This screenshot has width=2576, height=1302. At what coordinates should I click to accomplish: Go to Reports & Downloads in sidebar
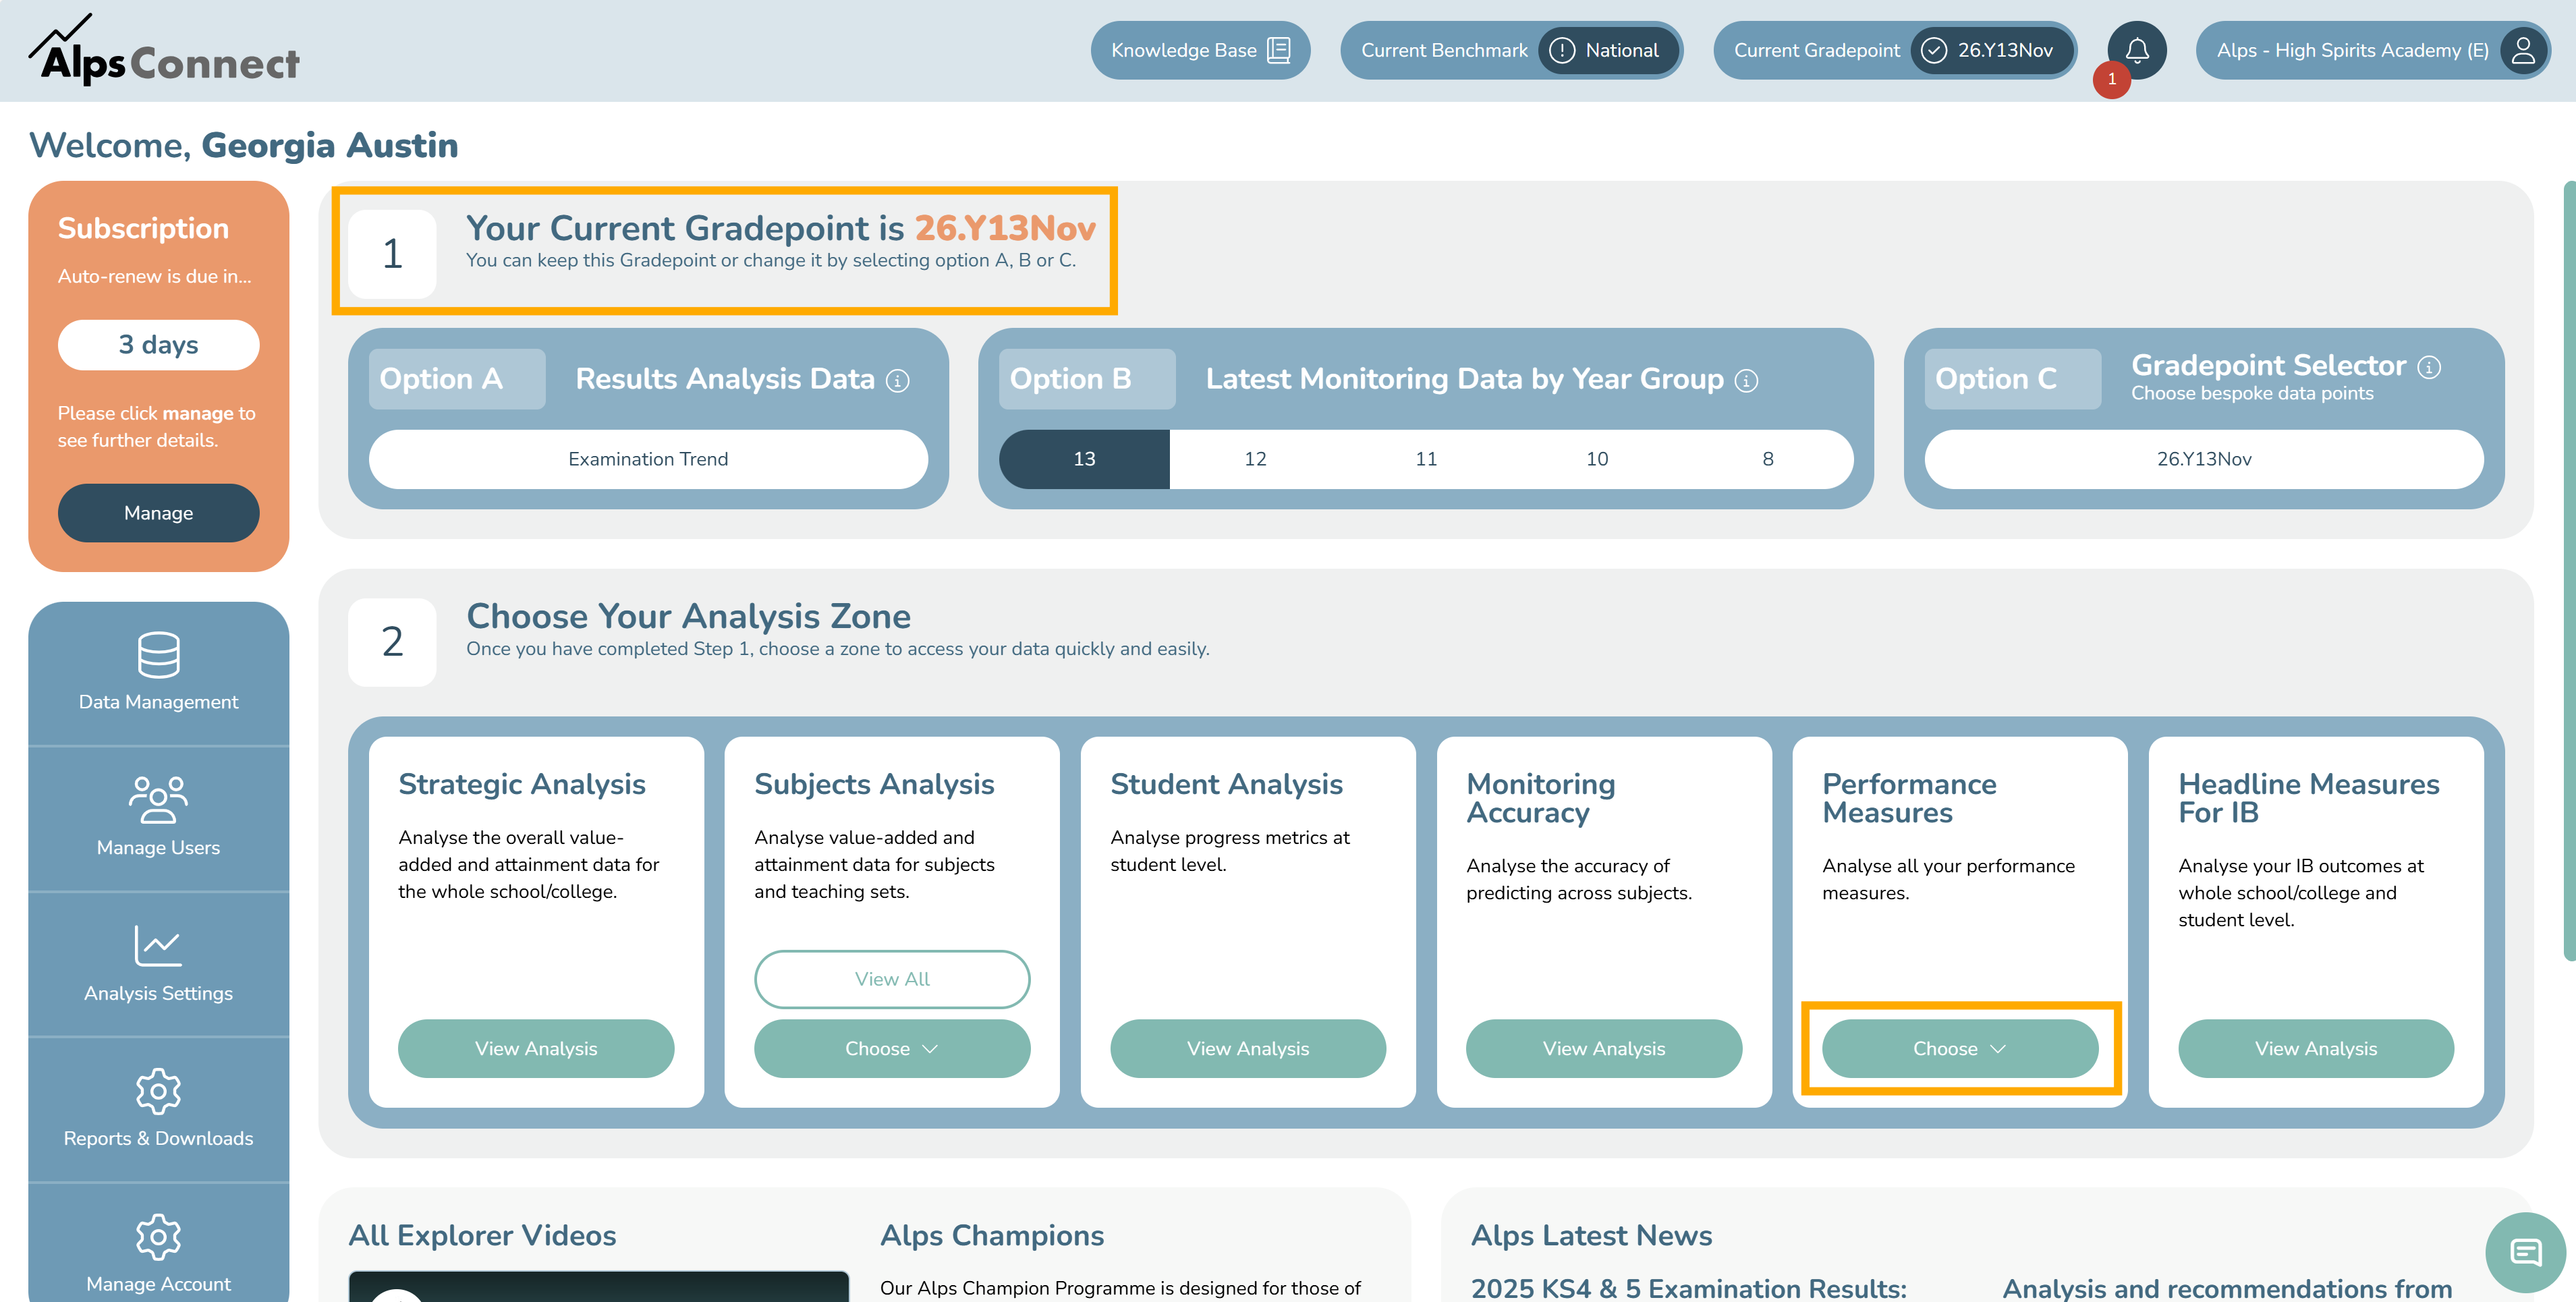(x=158, y=1110)
